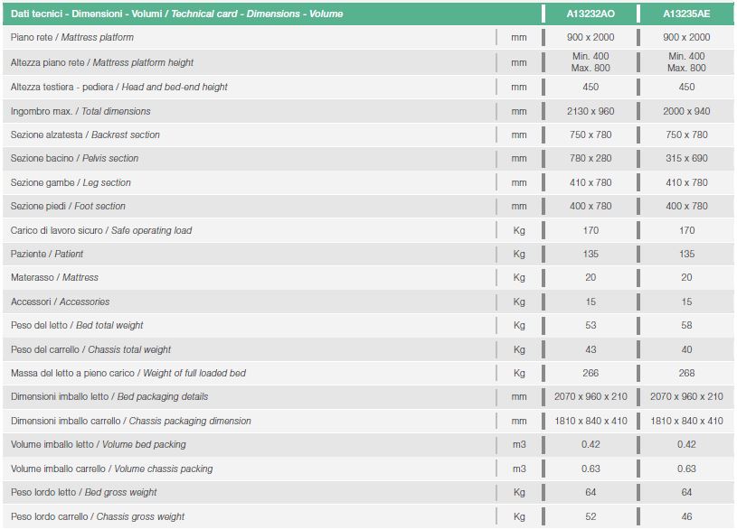Click 'Ingombro max. / Total dimensions' label
The image size is (737, 529).
[x=80, y=111]
